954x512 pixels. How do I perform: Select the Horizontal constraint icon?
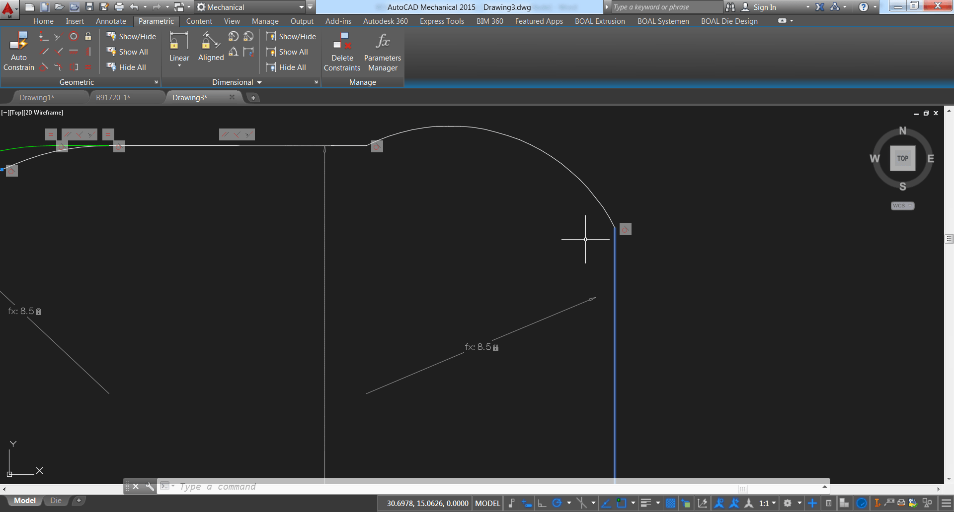[74, 52]
